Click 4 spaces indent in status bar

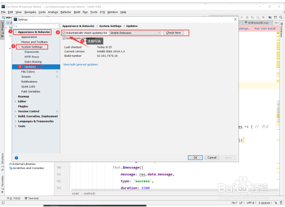[265, 203]
